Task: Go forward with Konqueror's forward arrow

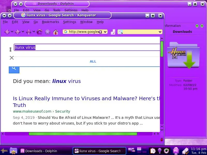Action: pos(18,32)
